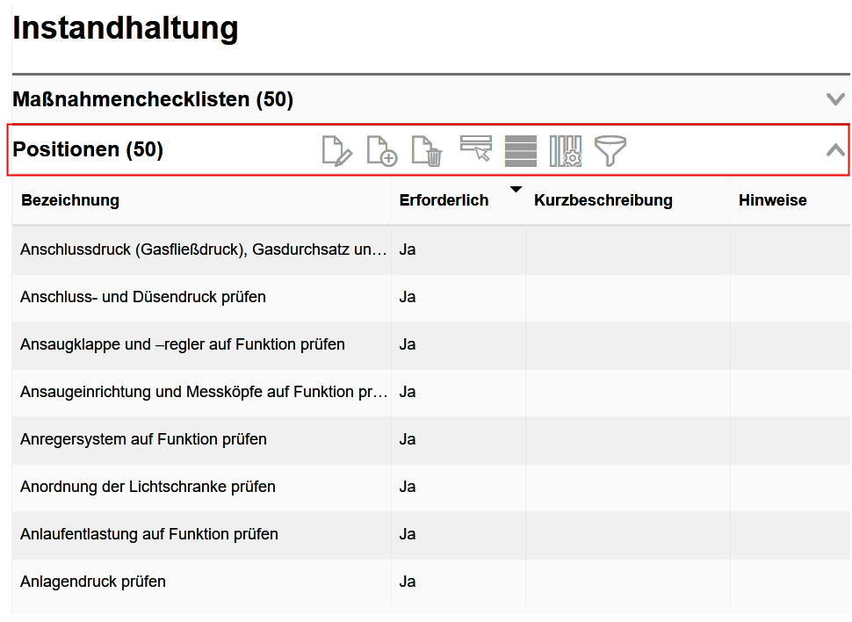The height and width of the screenshot is (622, 852).
Task: Collapse the Positionen section chevron
Action: 835,150
